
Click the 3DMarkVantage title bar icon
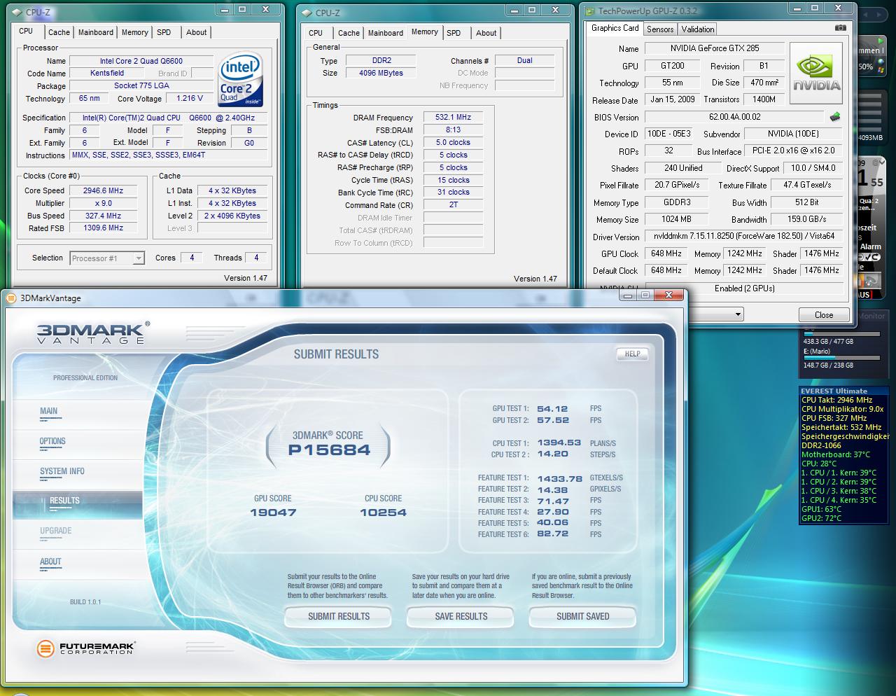coord(10,298)
